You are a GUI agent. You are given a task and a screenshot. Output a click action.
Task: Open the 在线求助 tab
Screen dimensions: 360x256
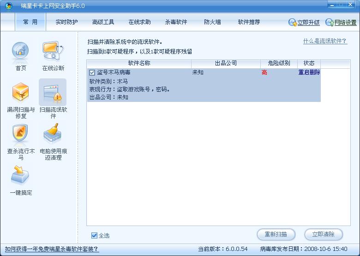point(139,22)
